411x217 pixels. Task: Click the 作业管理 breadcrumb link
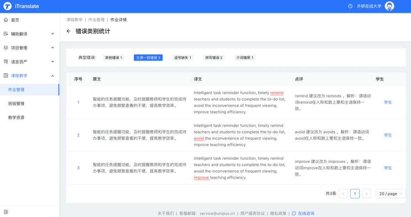coord(96,20)
